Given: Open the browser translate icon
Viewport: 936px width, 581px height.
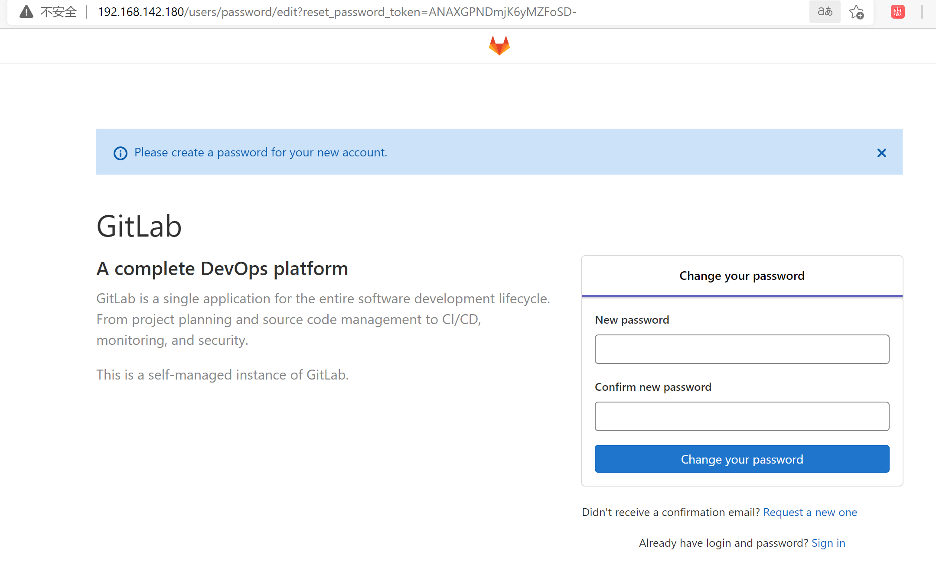Looking at the screenshot, I should tap(825, 12).
